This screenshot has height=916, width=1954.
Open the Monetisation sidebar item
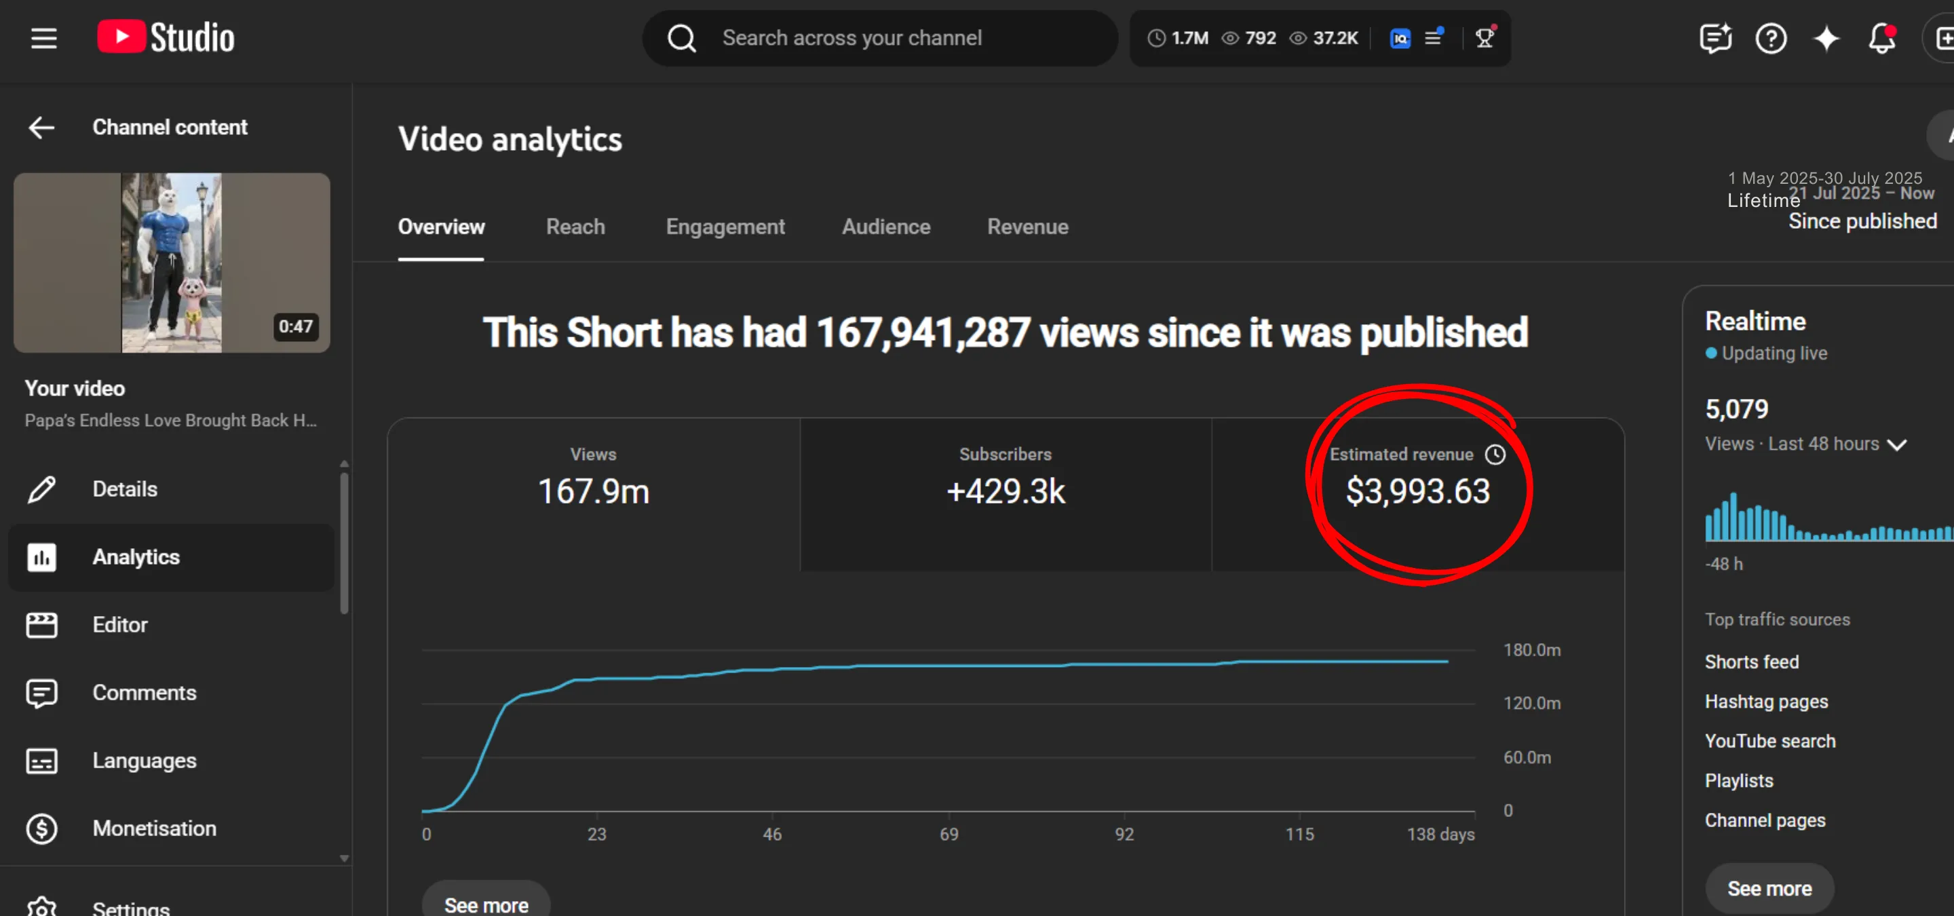tap(154, 828)
